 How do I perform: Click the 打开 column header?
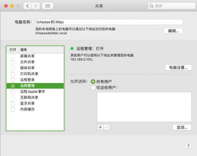[x=13, y=50]
